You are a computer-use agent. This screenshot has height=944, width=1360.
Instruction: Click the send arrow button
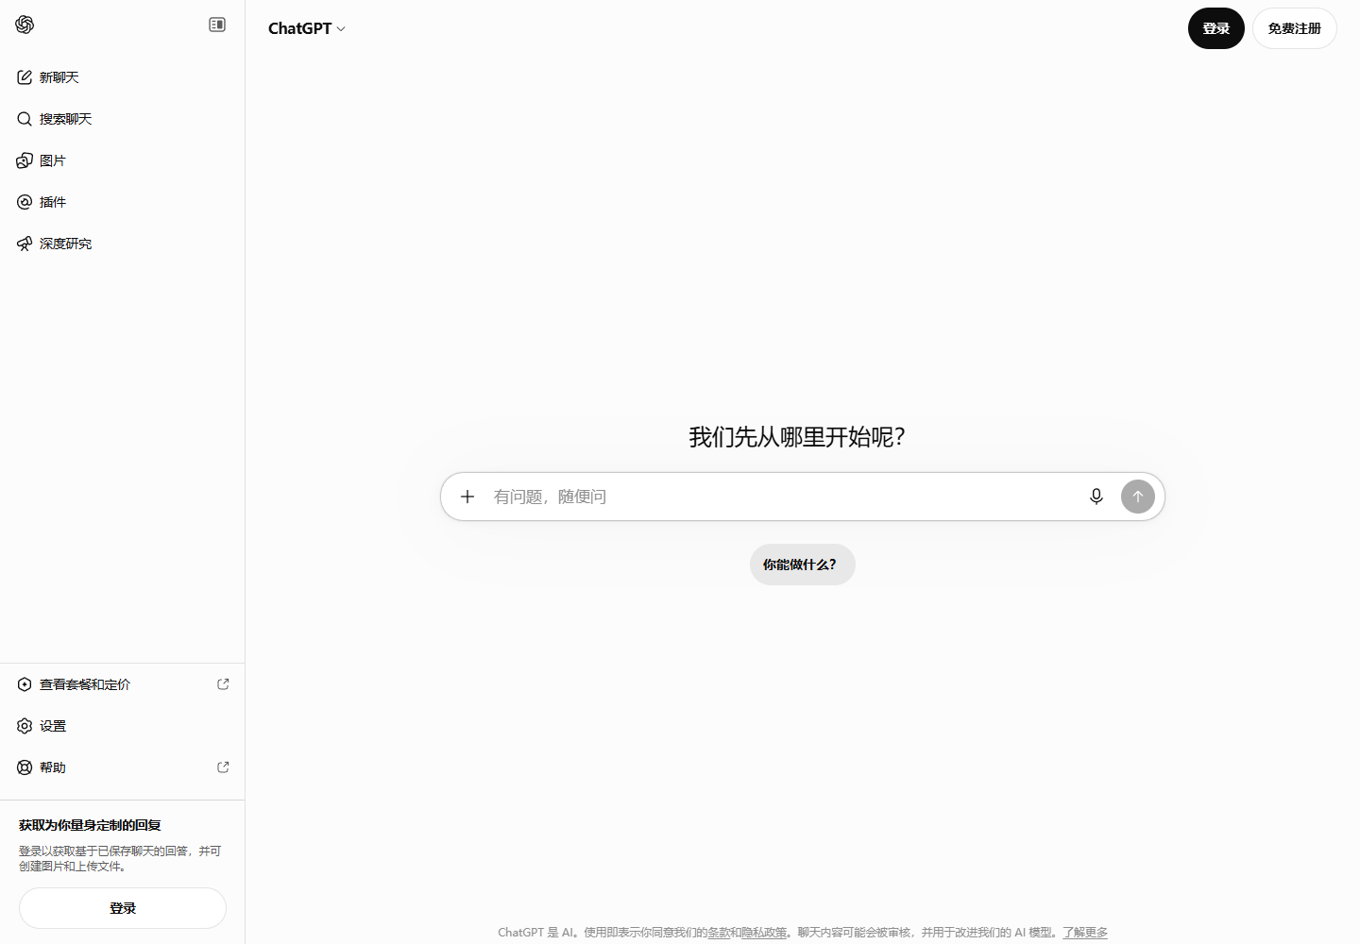point(1138,497)
